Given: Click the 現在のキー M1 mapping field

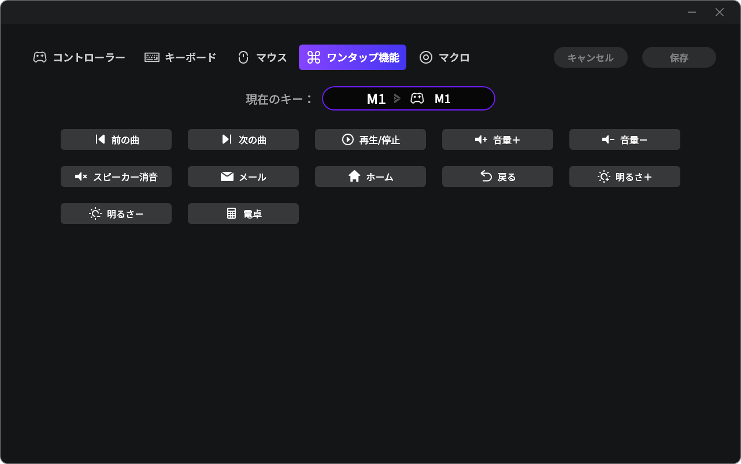Looking at the screenshot, I should click(x=408, y=98).
